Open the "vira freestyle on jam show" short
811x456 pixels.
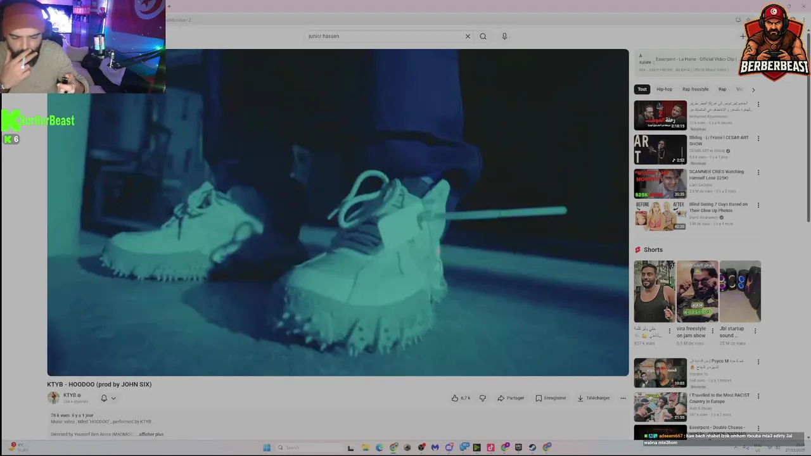tap(697, 291)
